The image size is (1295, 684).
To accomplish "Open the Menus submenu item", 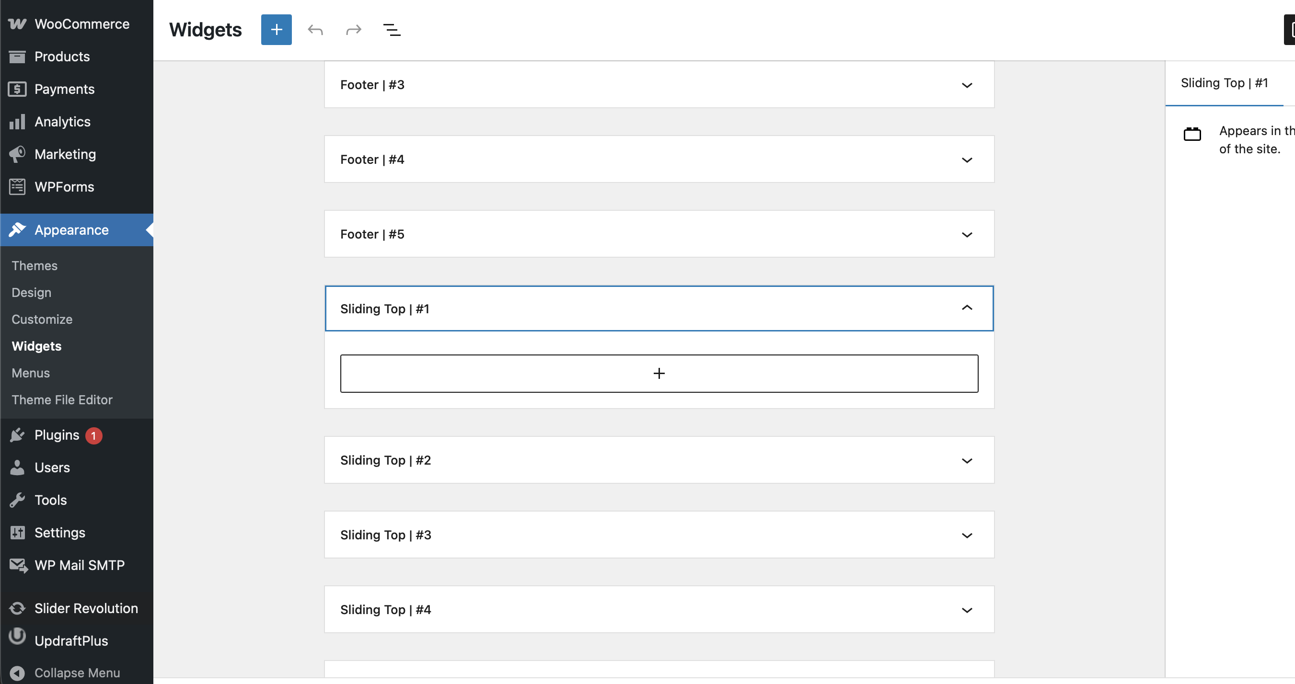I will pyautogui.click(x=31, y=373).
